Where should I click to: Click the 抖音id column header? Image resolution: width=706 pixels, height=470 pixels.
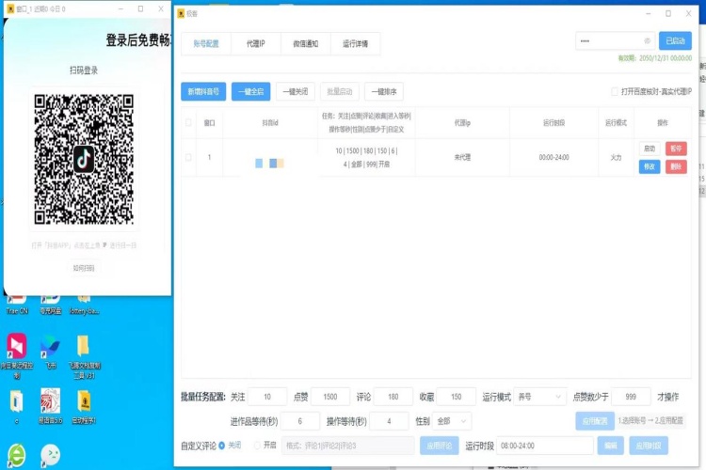click(x=270, y=122)
